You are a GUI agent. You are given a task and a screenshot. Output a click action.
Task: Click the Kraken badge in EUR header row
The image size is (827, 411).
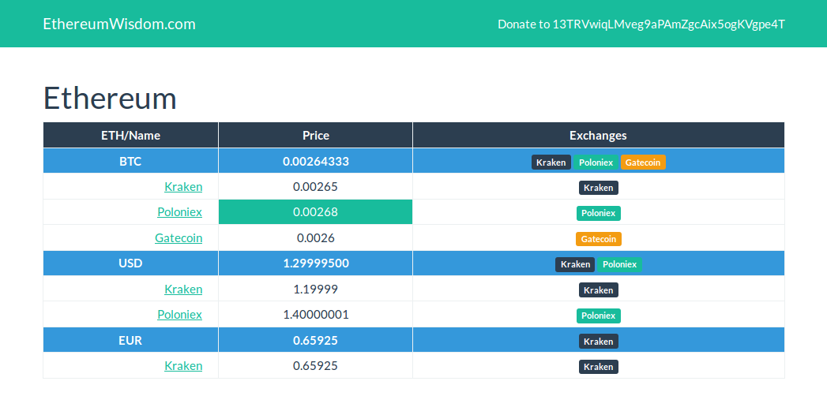[x=599, y=342]
